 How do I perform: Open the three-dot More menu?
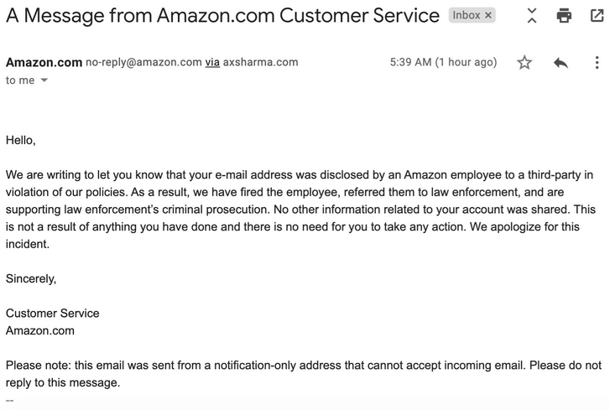597,63
